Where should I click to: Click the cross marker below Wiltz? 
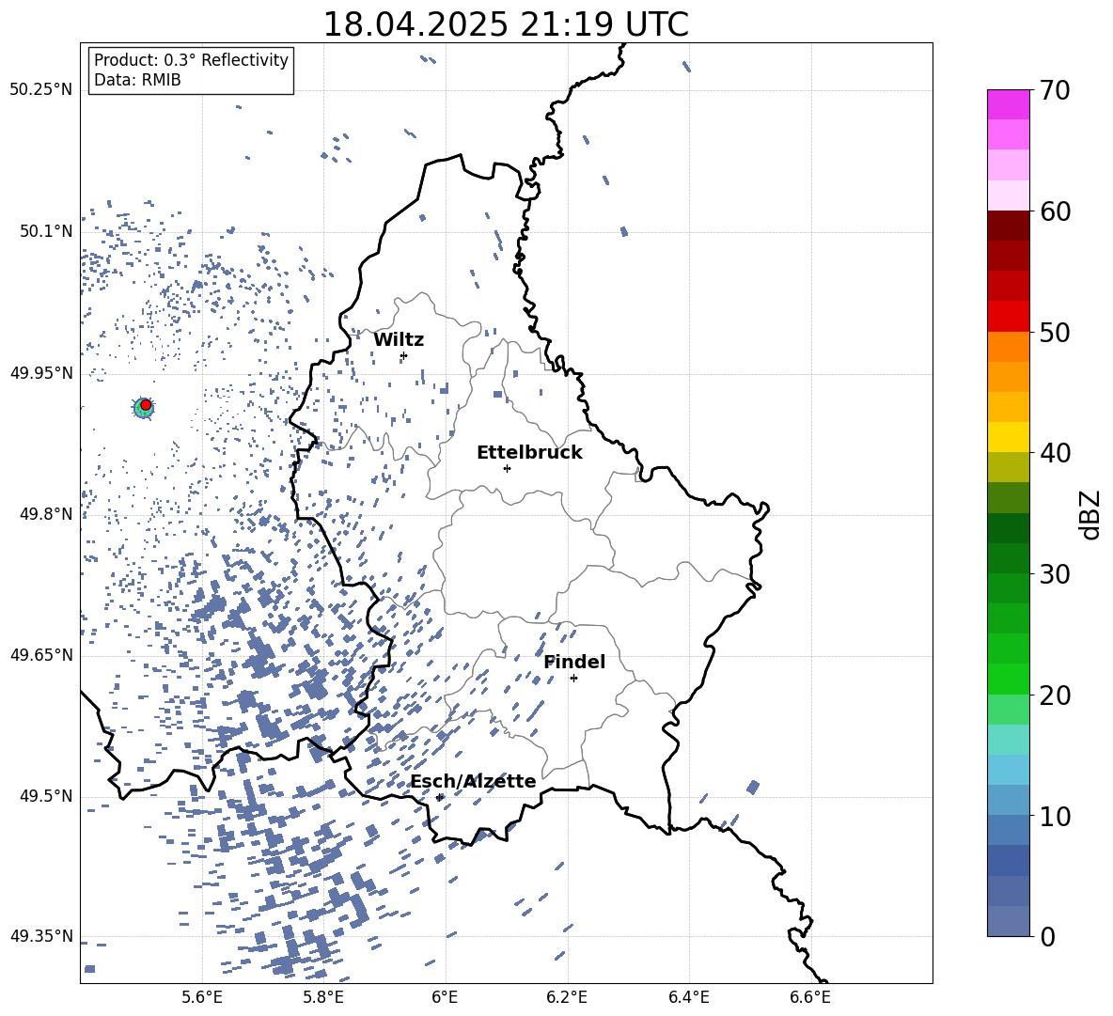pyautogui.click(x=403, y=356)
